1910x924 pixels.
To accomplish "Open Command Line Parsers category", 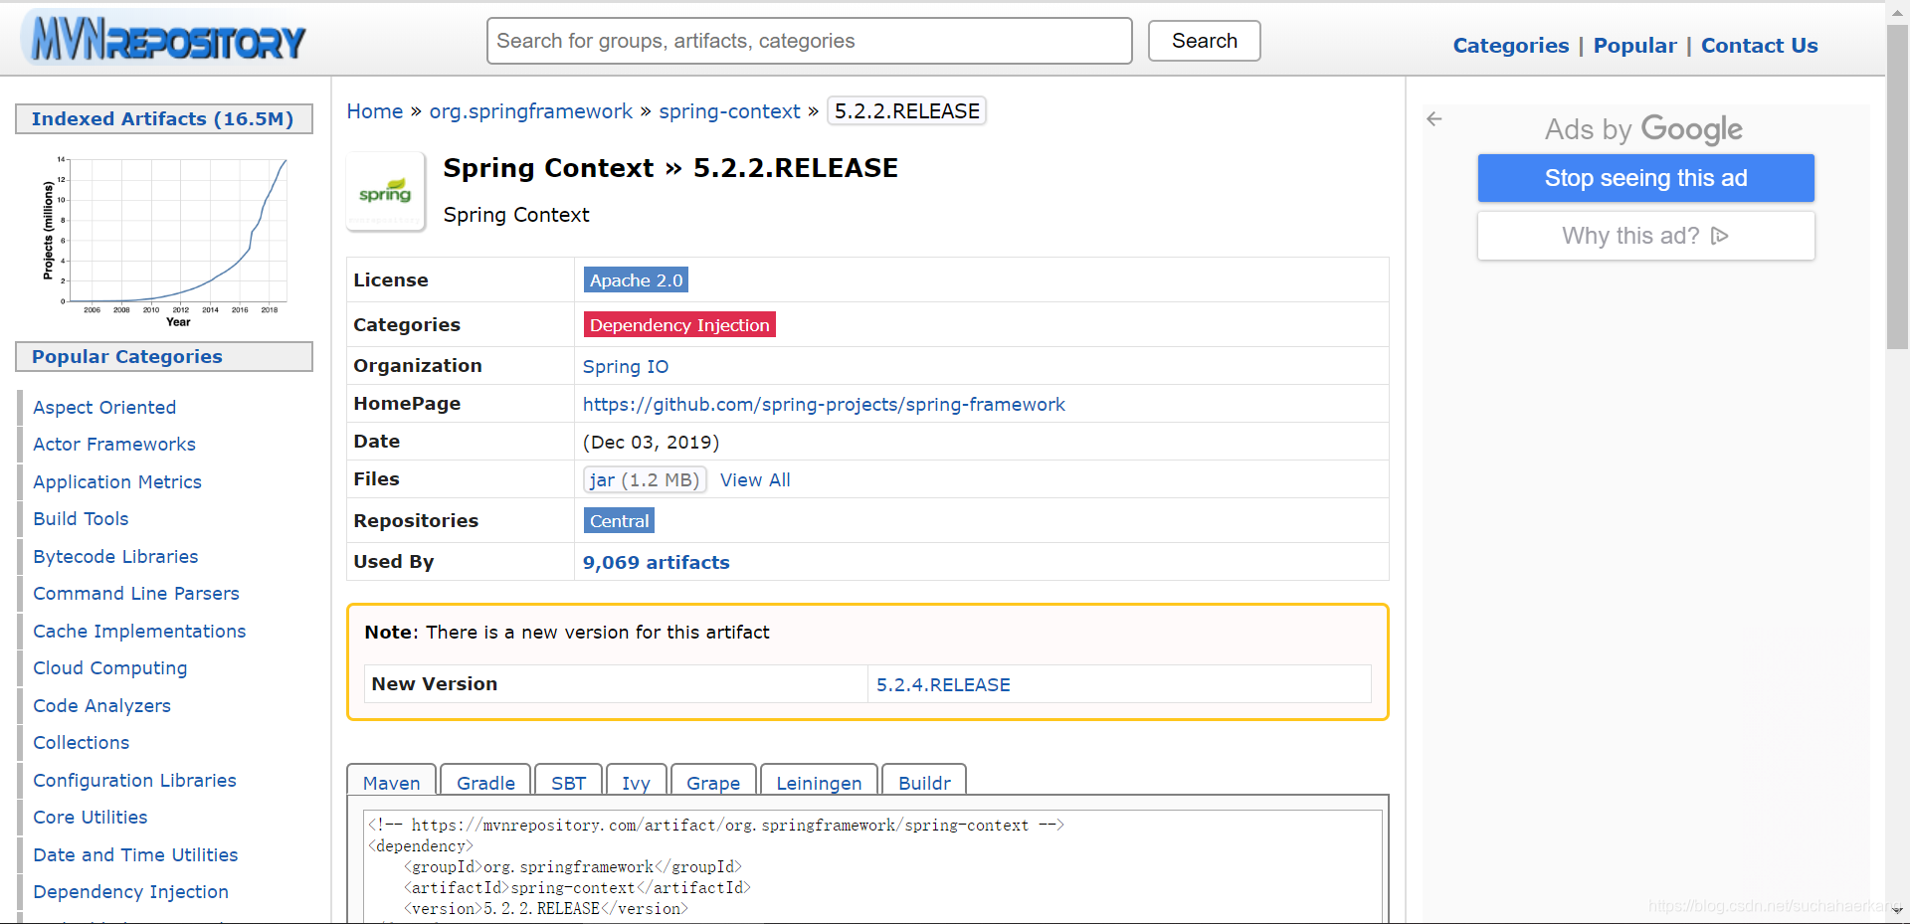I will click(x=136, y=593).
